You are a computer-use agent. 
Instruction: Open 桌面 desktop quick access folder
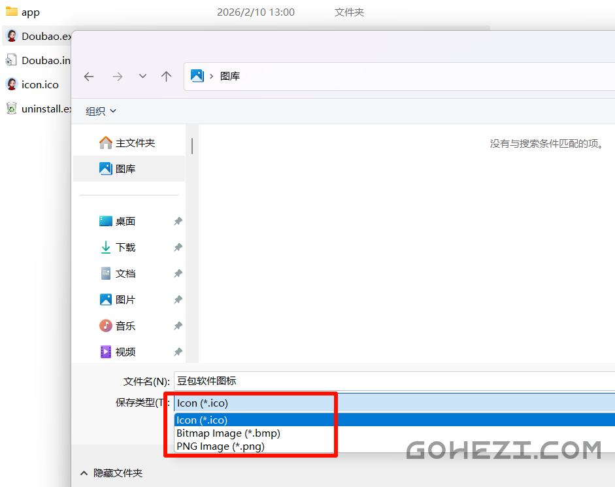tap(125, 221)
